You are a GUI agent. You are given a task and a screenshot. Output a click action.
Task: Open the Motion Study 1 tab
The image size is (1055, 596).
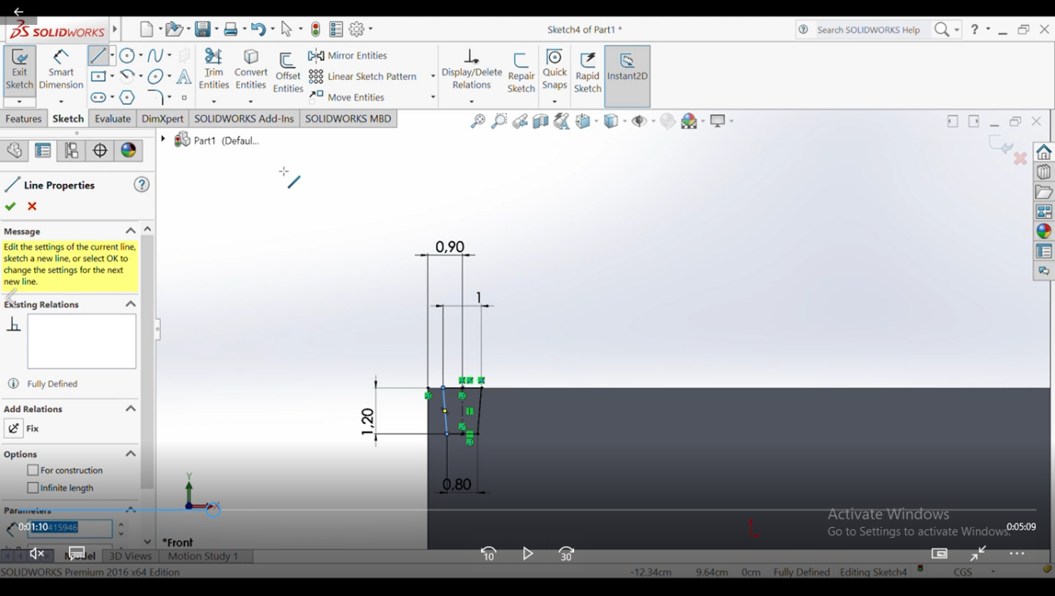point(203,556)
